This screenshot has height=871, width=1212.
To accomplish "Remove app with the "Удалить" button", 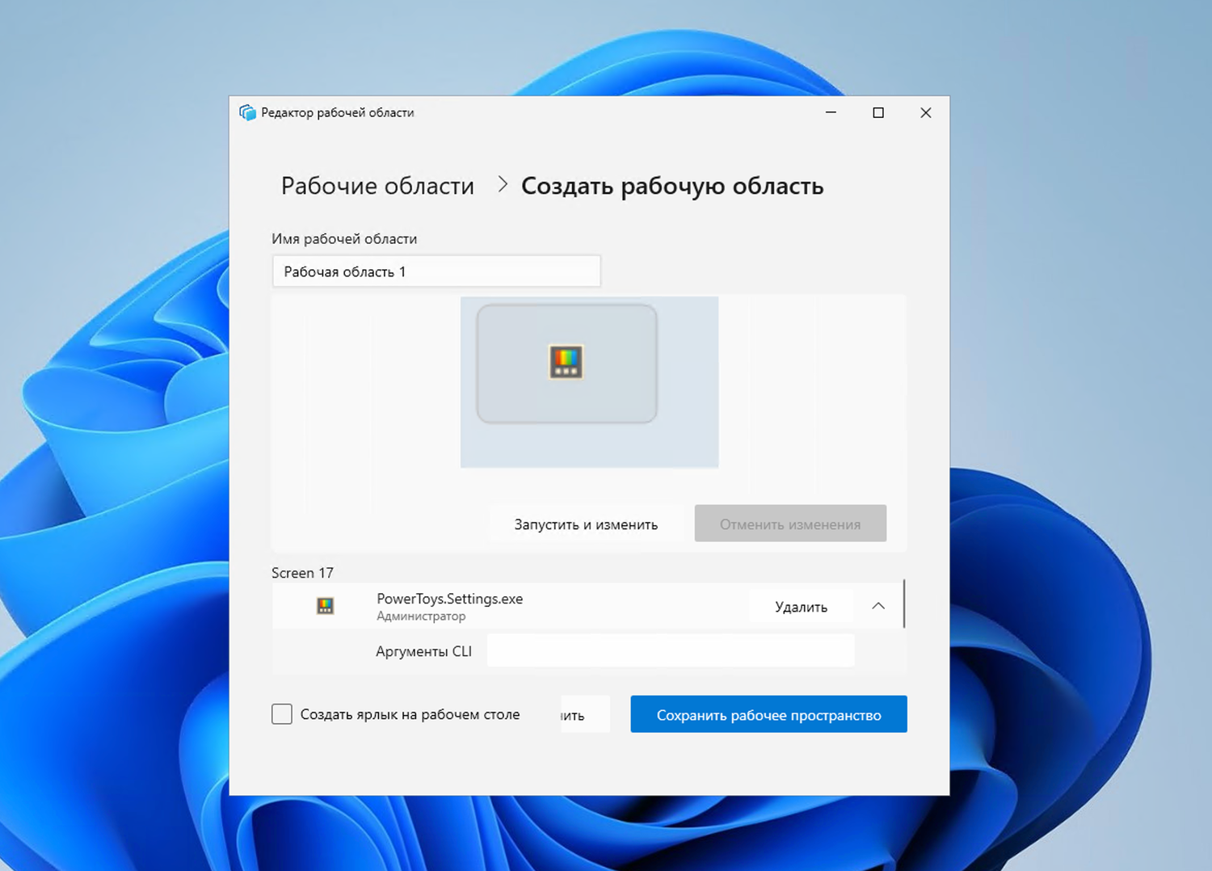I will coord(801,607).
